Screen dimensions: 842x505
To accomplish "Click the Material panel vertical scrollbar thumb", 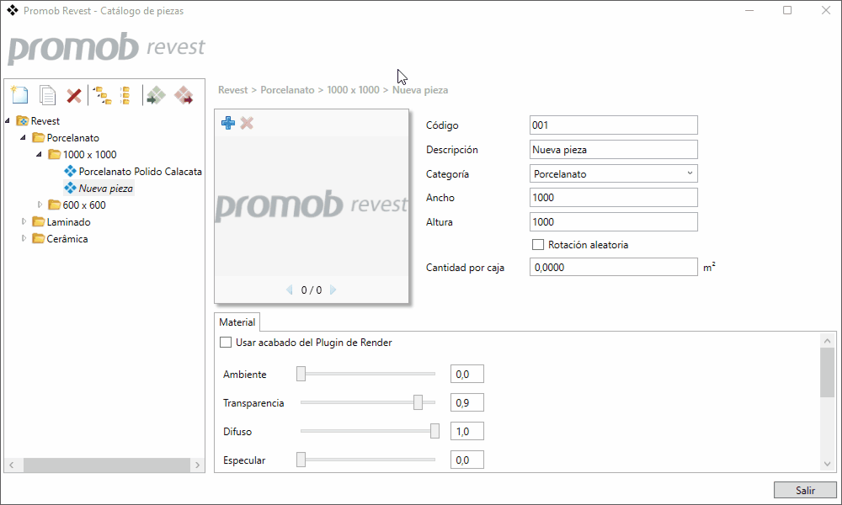I will click(827, 373).
